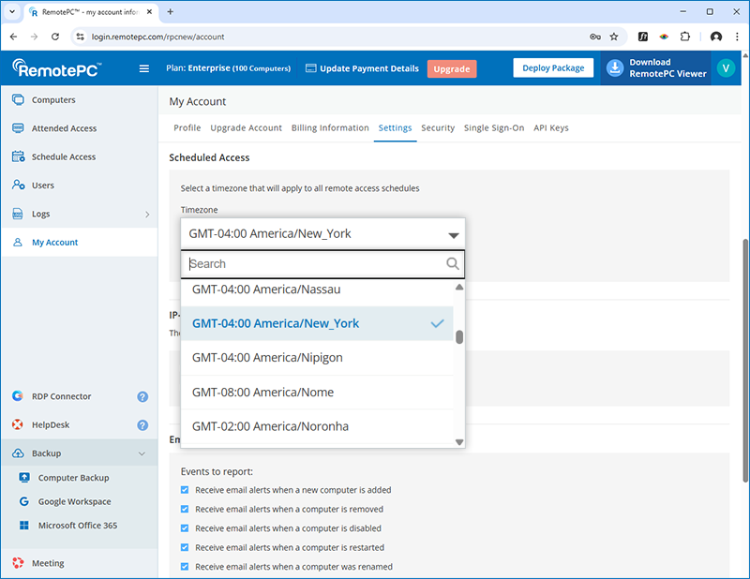750x579 pixels.
Task: Click the Deploy Package button
Action: pos(553,68)
